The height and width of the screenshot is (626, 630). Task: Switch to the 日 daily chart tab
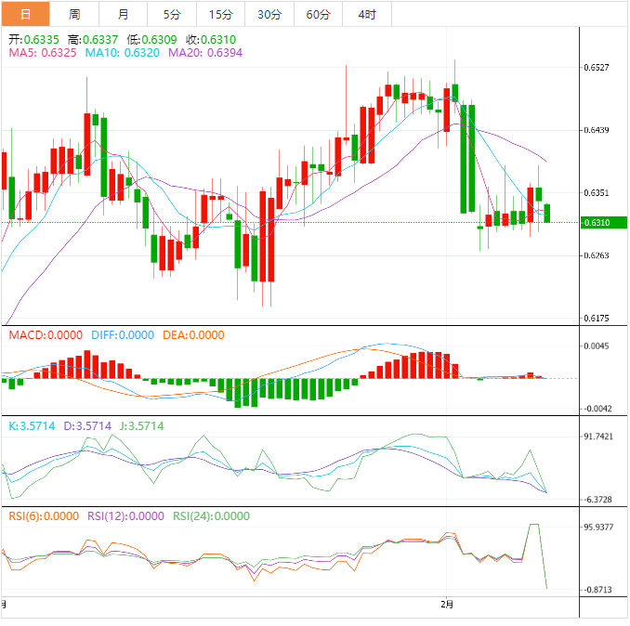click(x=25, y=14)
